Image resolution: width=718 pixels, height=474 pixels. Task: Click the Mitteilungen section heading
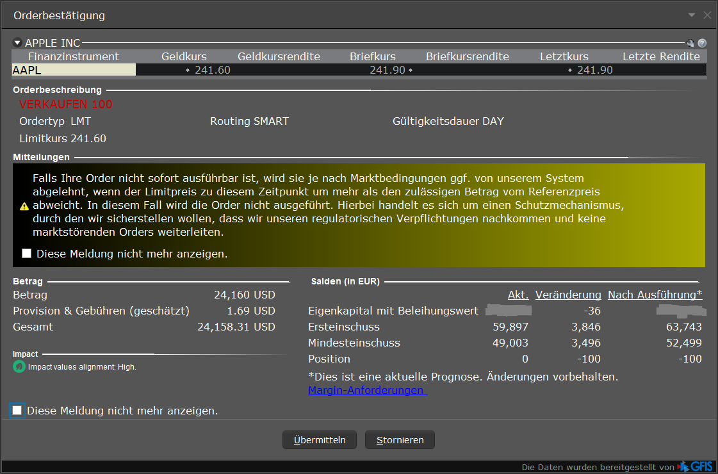[x=41, y=157]
